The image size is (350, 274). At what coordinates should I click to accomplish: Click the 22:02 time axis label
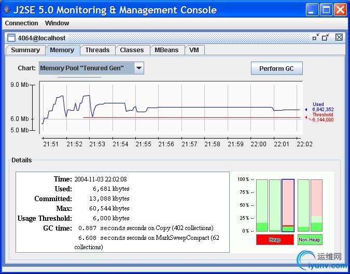304,144
